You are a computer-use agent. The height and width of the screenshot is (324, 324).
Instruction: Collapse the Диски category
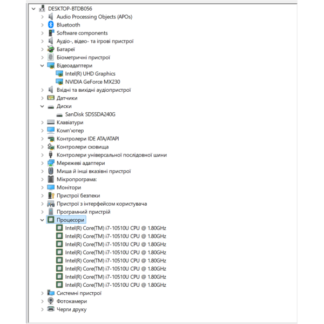(x=42, y=106)
